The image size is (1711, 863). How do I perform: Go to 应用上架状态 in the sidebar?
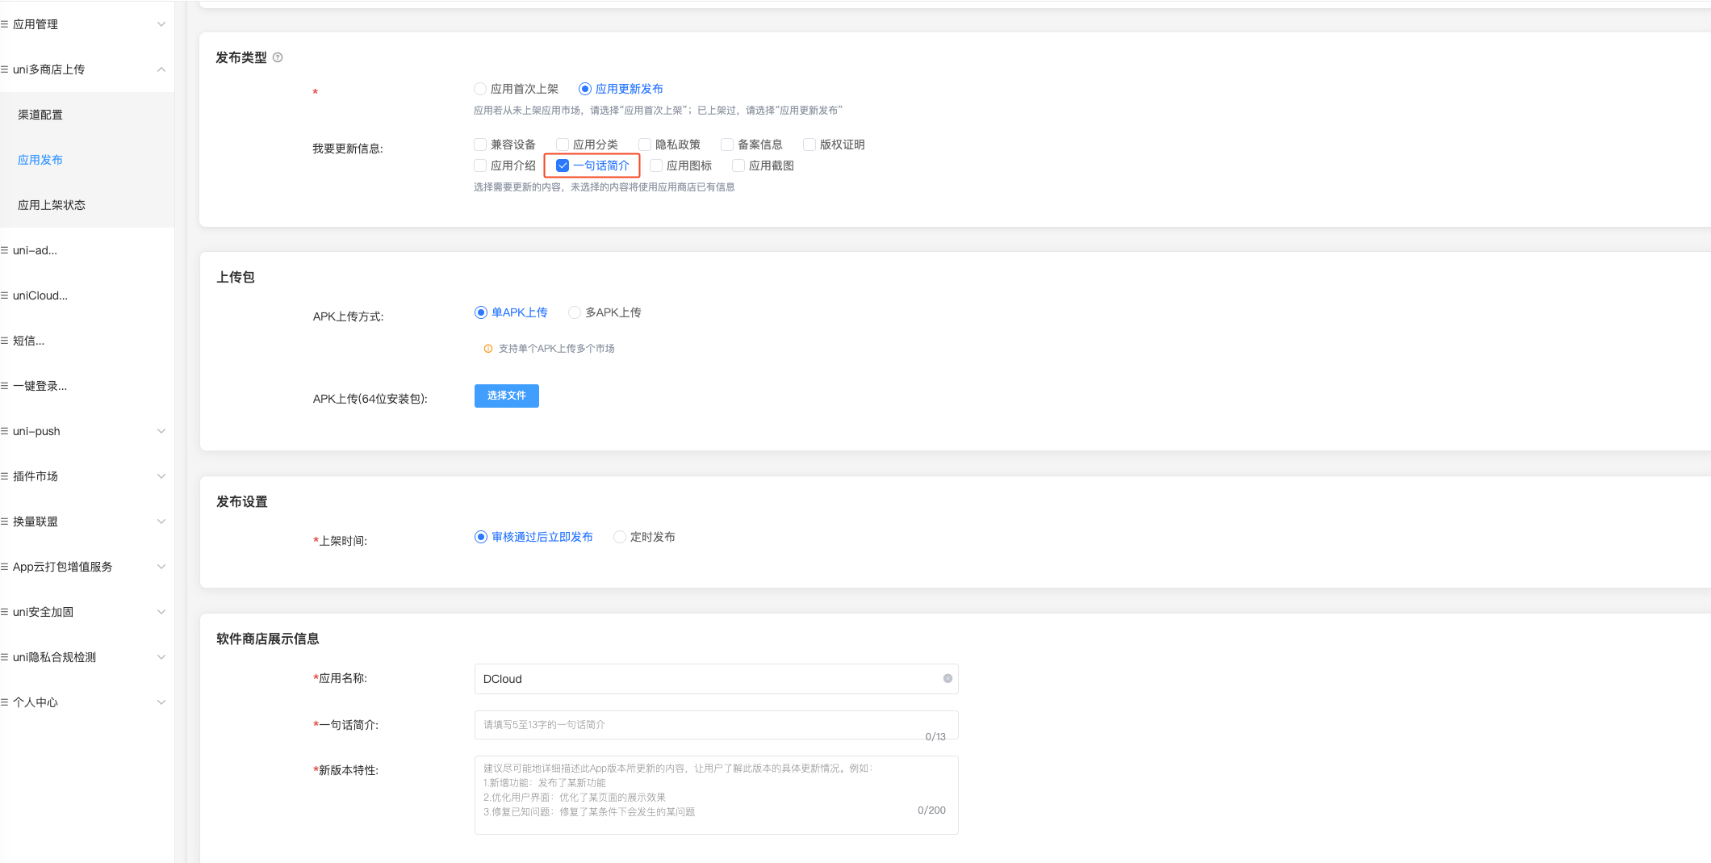coord(52,205)
